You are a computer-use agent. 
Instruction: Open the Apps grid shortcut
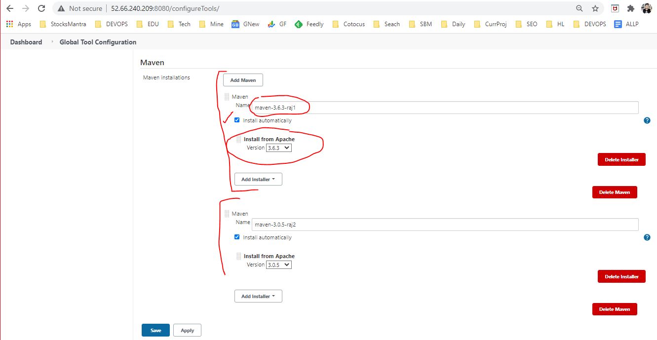point(18,24)
